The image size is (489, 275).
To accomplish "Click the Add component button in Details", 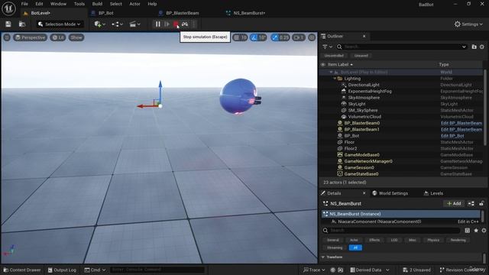I will 454,204.
